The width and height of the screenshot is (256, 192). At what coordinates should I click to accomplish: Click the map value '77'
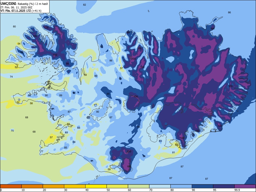point(42,151)
